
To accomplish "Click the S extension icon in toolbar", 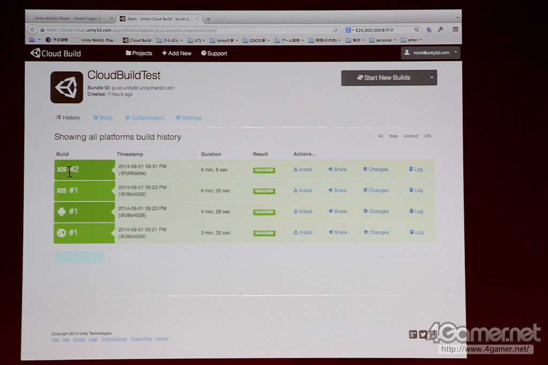I will pos(429,30).
